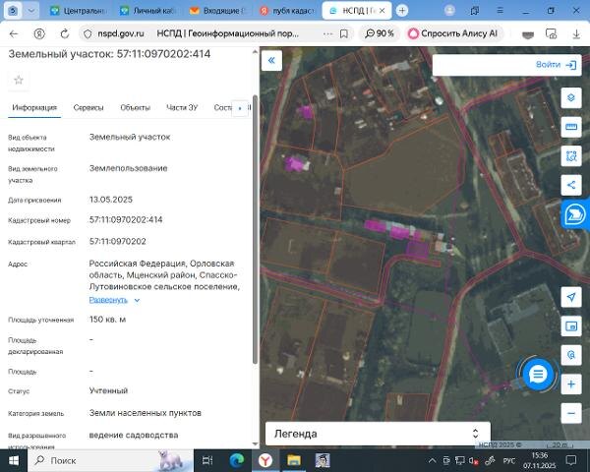Activate the area selection tool
Image resolution: width=590 pixels, height=472 pixels.
click(x=570, y=155)
